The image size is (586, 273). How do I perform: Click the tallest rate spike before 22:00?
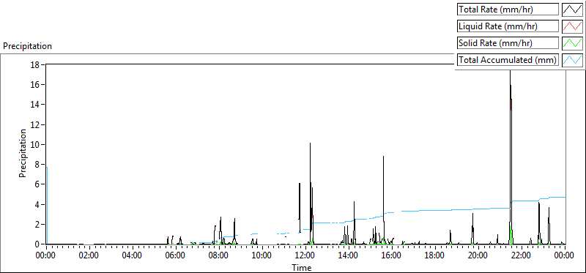pyautogui.click(x=510, y=157)
